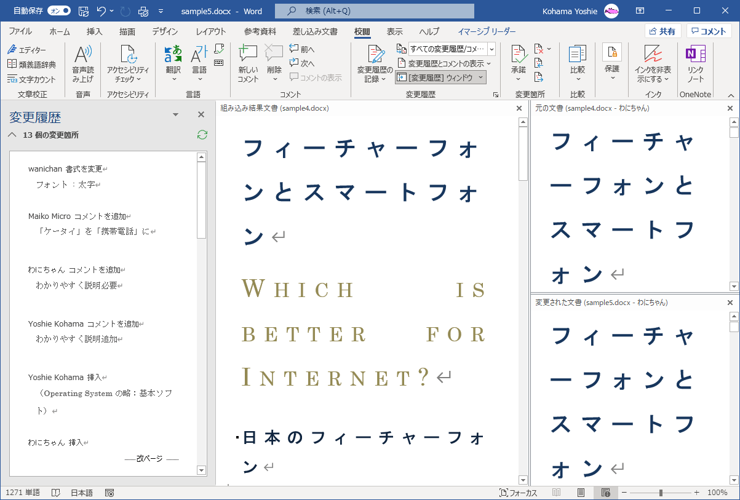The height and width of the screenshot is (500, 740).
Task: Open the thesaurus (類義語辞典)
Action: [31, 65]
